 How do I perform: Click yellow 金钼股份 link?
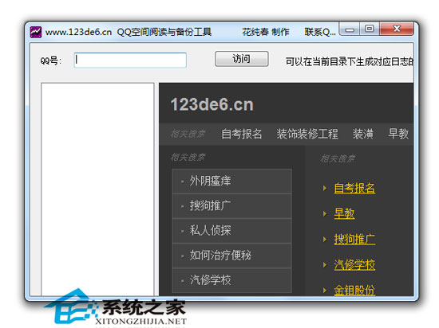pos(354,291)
